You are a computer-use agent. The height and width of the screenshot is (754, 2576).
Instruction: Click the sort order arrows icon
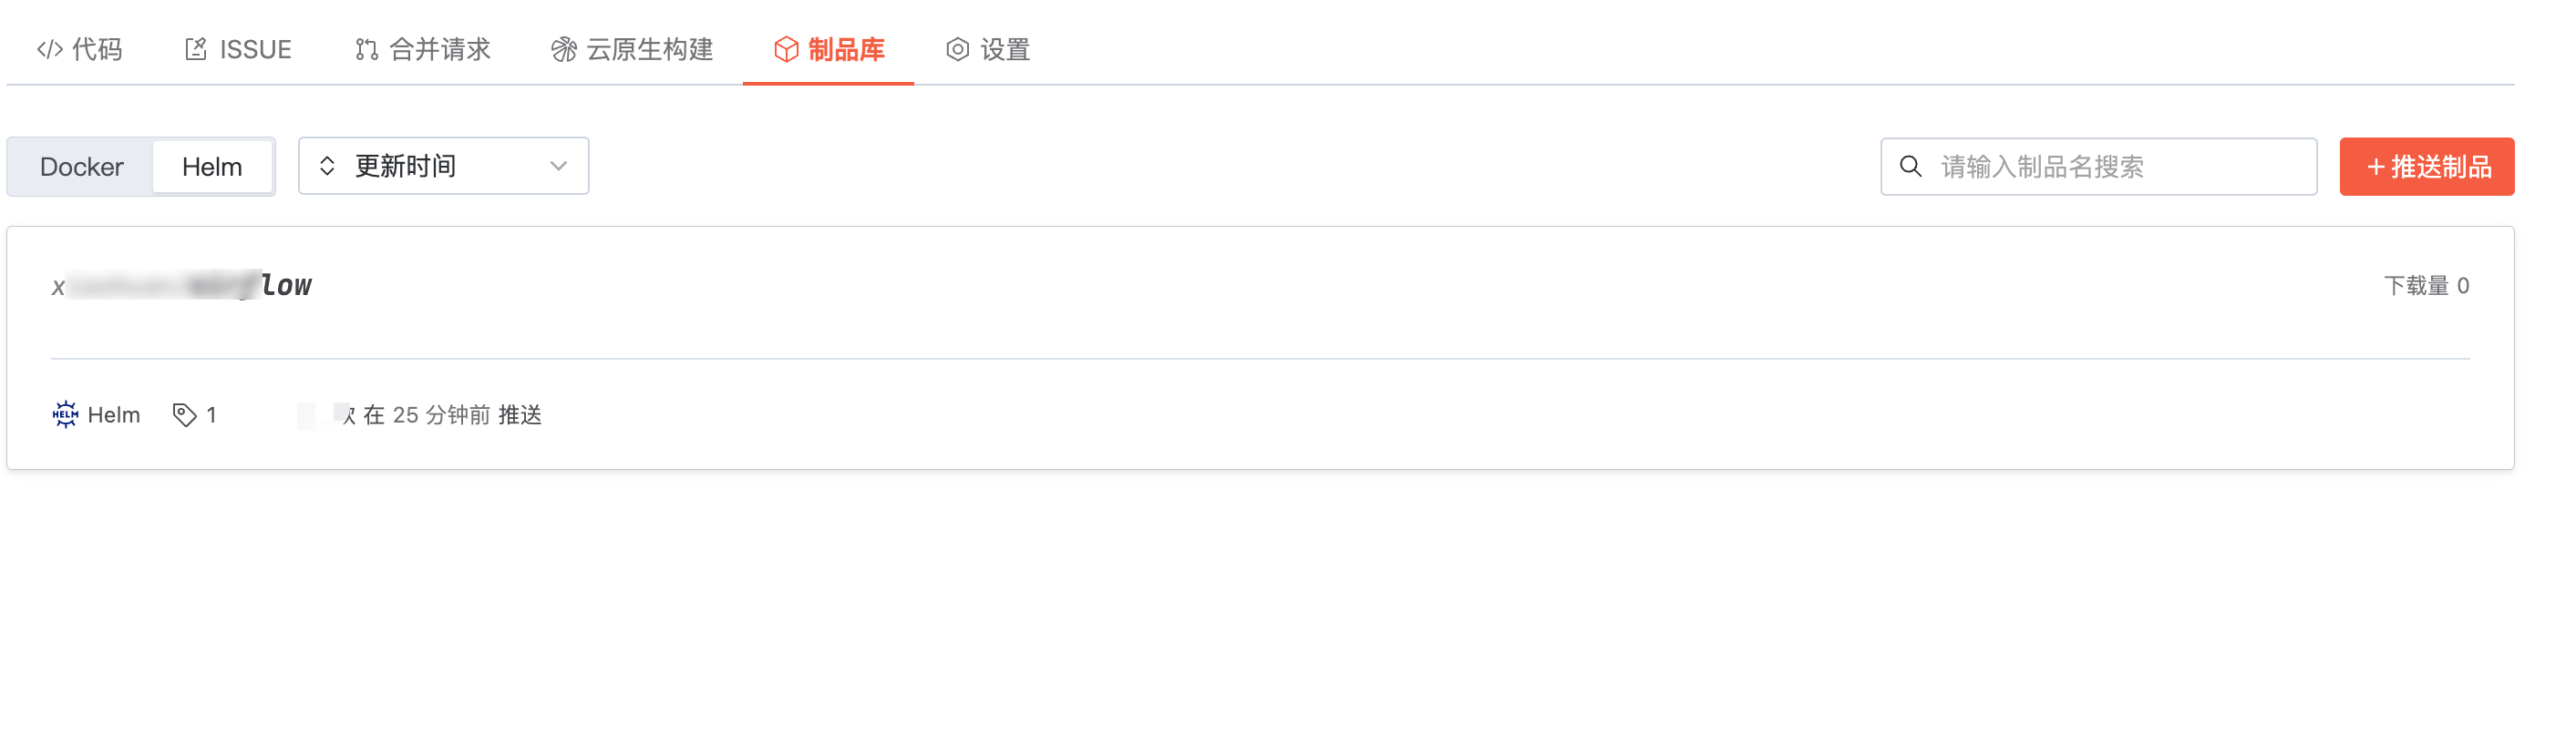(327, 166)
